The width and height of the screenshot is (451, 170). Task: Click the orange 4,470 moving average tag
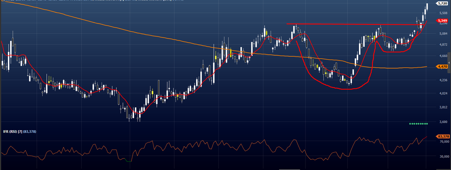(x=442, y=66)
